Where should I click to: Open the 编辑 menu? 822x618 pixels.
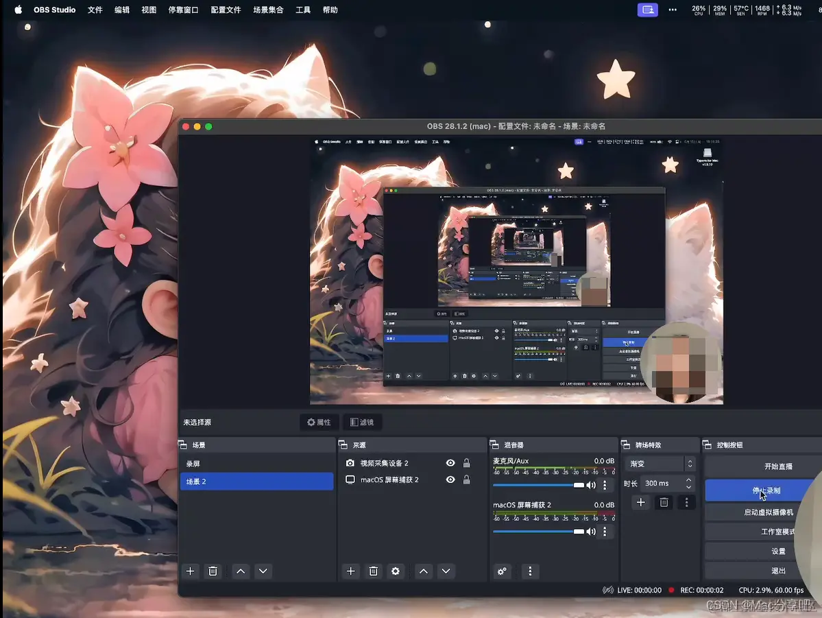(121, 10)
